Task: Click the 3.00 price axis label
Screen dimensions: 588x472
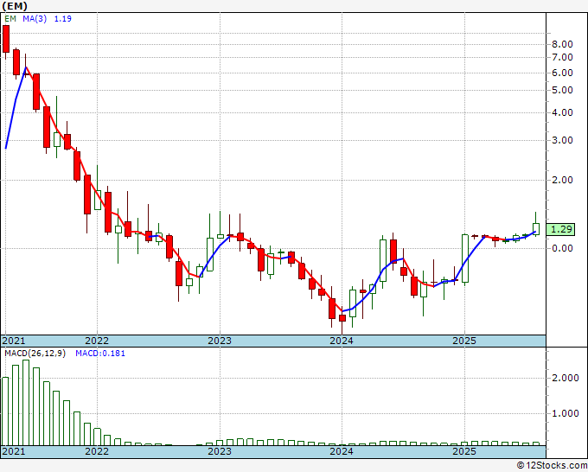Action: click(x=562, y=140)
